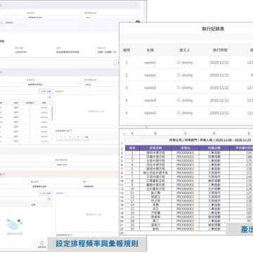This screenshot has height=253, width=253.
Task: Tick the checkbox in the nvarchar row
Action: pyautogui.click(x=30, y=117)
